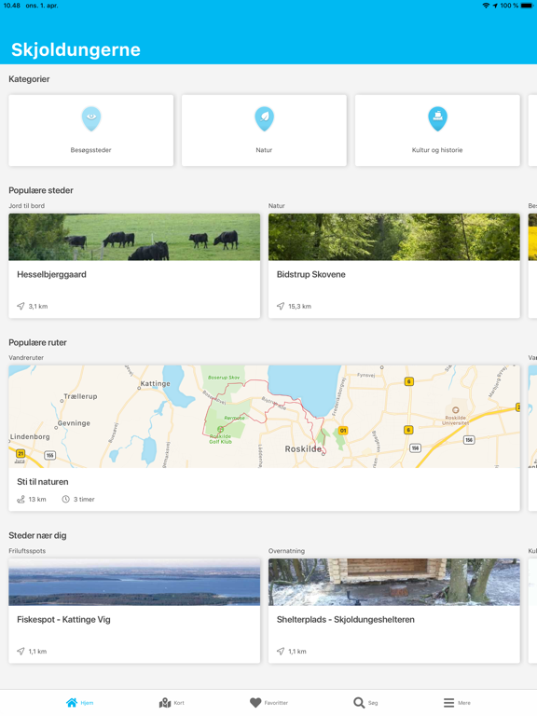Tap the Hjem house icon

72,702
